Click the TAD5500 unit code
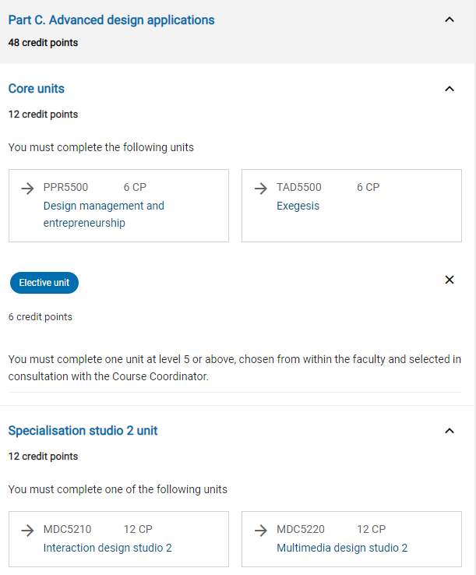The height and width of the screenshot is (575, 476). pos(298,187)
